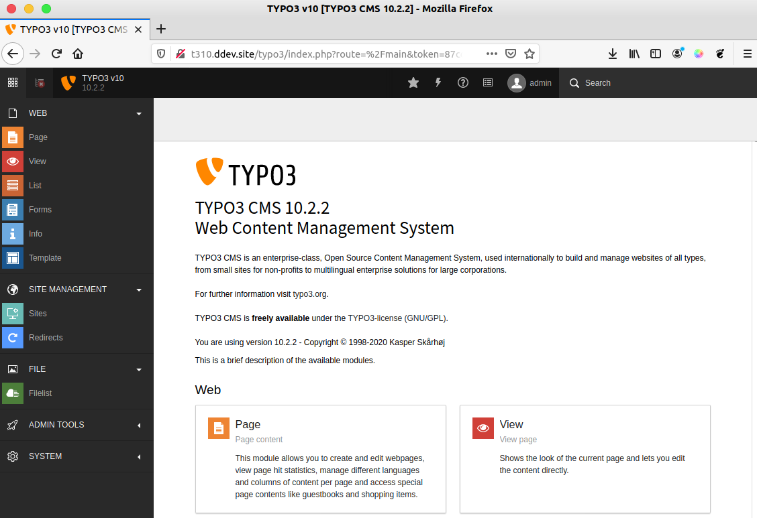
Task: Select the Redirects module label
Action: 46,337
